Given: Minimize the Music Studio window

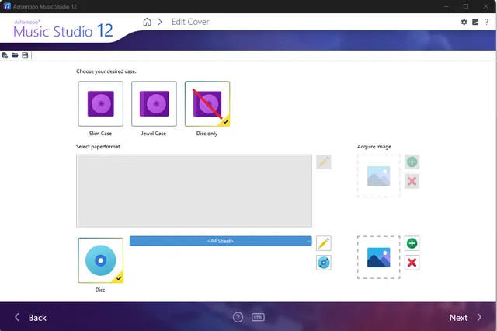Looking at the screenshot, I should click(446, 6).
